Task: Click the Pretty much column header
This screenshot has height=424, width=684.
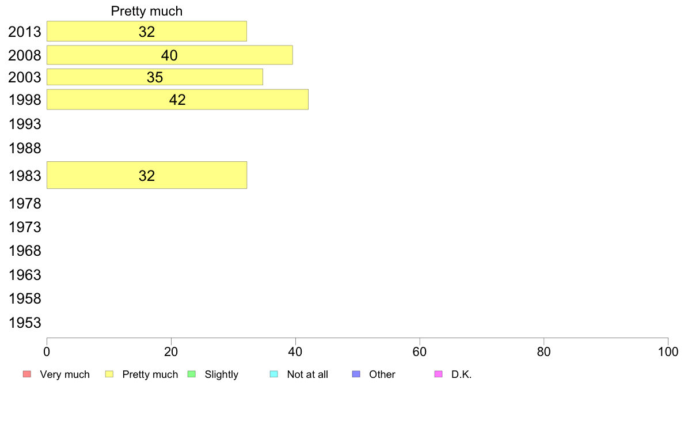Action: pyautogui.click(x=147, y=11)
